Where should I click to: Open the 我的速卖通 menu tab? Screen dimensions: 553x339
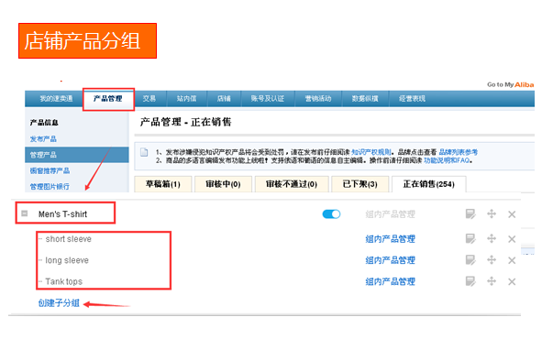[x=56, y=99]
